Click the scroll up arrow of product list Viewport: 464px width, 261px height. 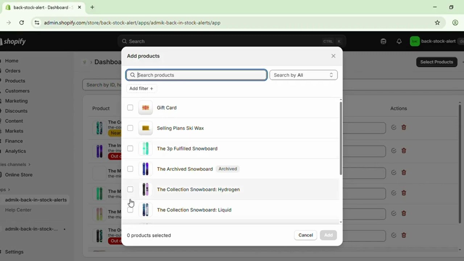341,100
